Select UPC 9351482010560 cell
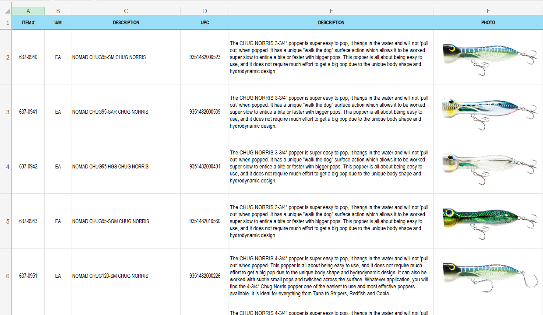Screen dimensions: 543x315 (205, 221)
